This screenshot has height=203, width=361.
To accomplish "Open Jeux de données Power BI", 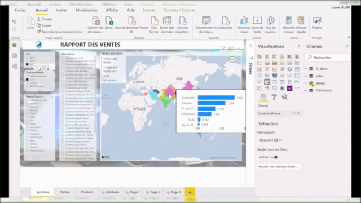I will pyautogui.click(x=131, y=25).
